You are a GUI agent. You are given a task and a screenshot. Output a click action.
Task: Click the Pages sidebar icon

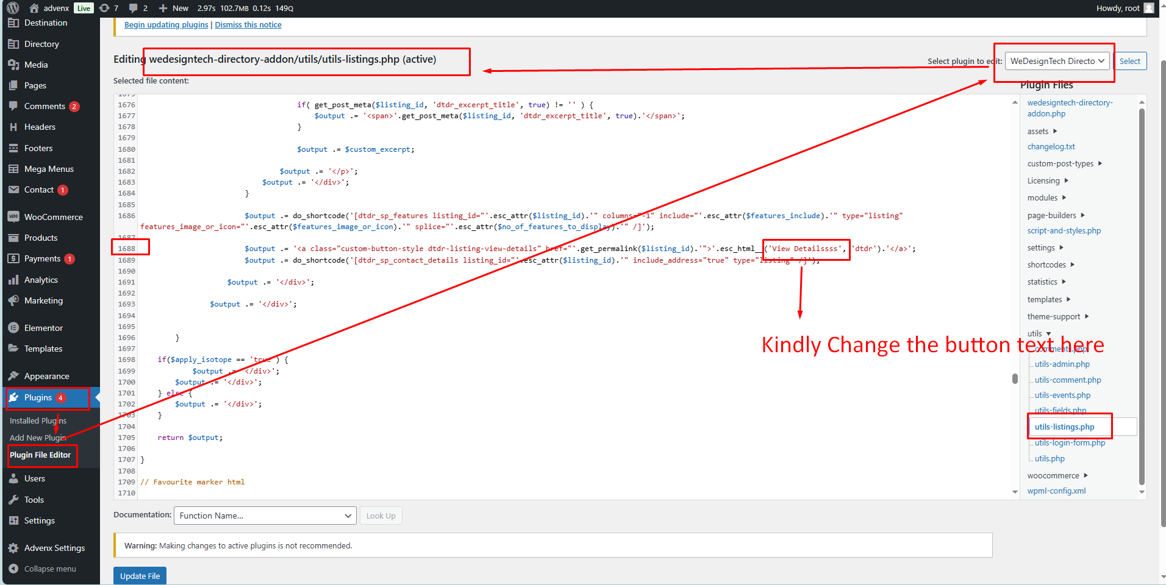click(x=13, y=85)
